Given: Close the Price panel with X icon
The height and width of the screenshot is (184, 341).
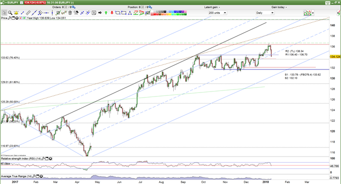Looking at the screenshot, I should pyautogui.click(x=17, y=18).
